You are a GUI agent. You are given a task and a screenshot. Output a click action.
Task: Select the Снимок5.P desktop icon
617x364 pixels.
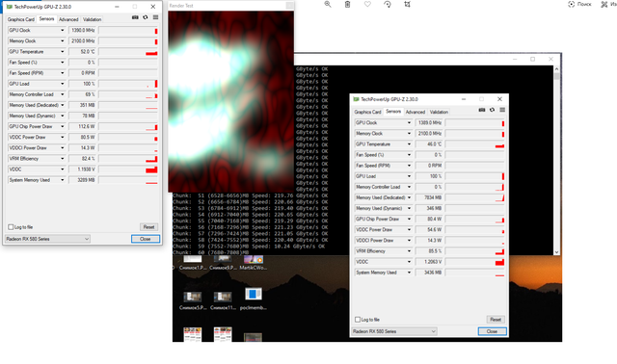pos(193,300)
